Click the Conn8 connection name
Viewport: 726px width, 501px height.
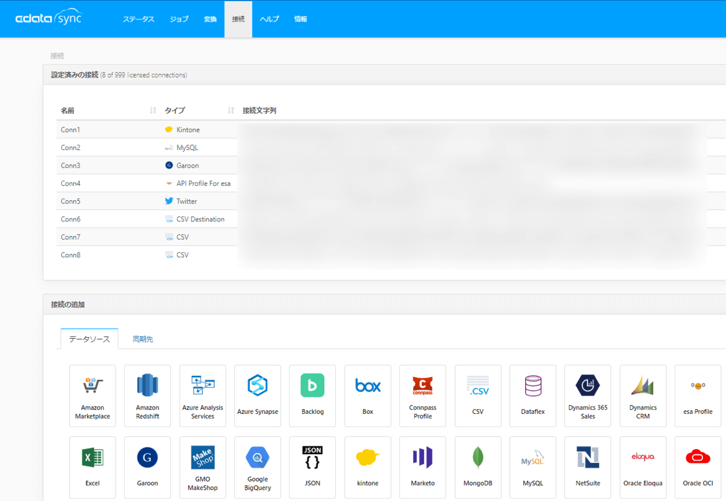tap(71, 255)
